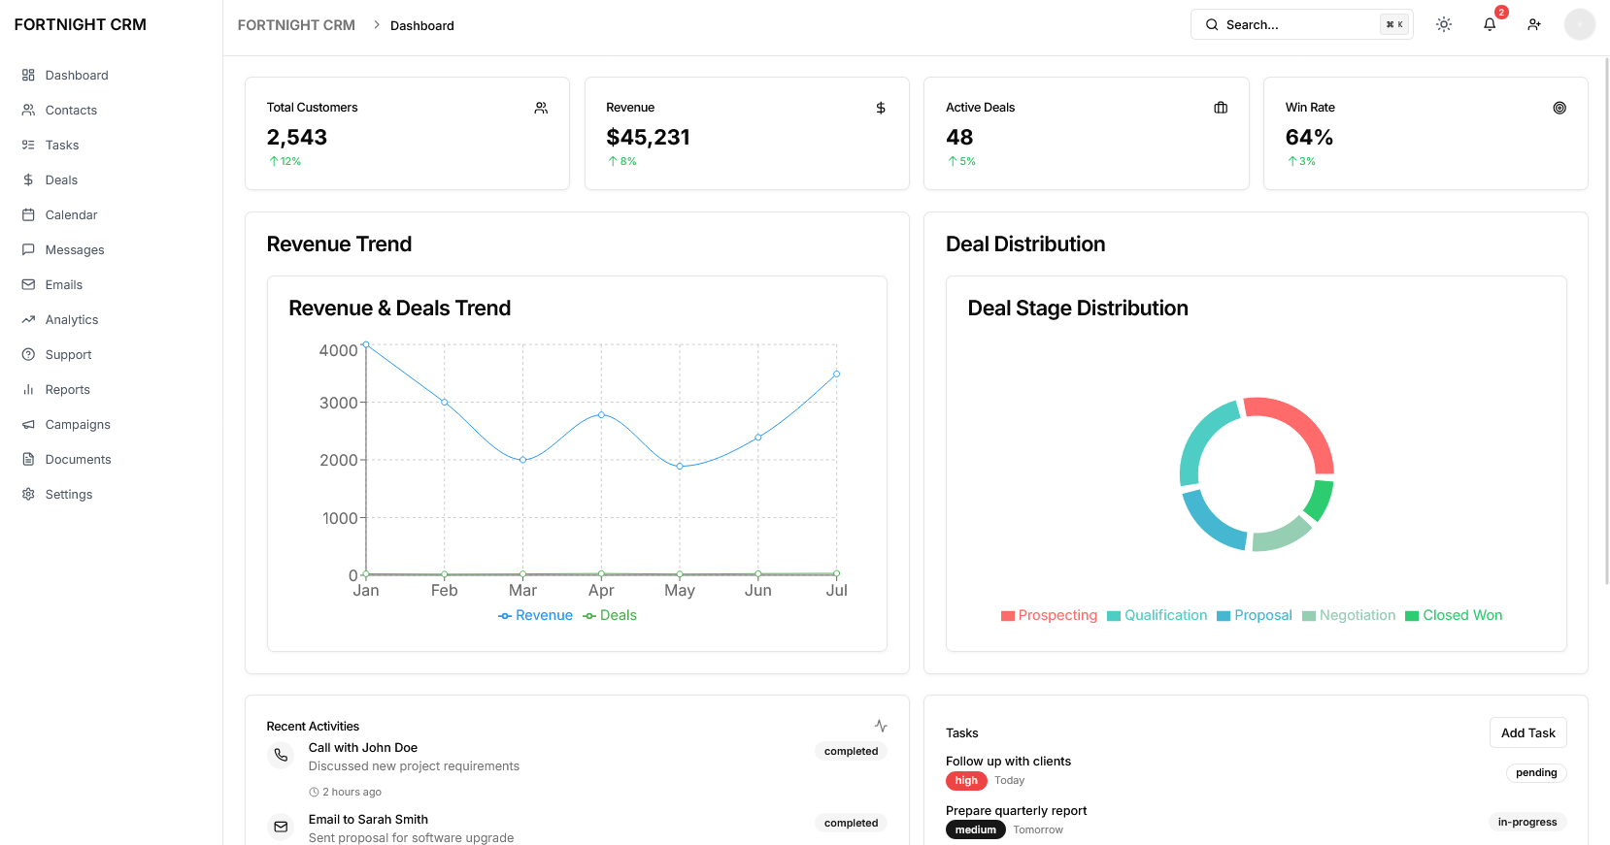Viewport: 1610px width, 845px height.
Task: Click the Add Task button
Action: [x=1527, y=732]
